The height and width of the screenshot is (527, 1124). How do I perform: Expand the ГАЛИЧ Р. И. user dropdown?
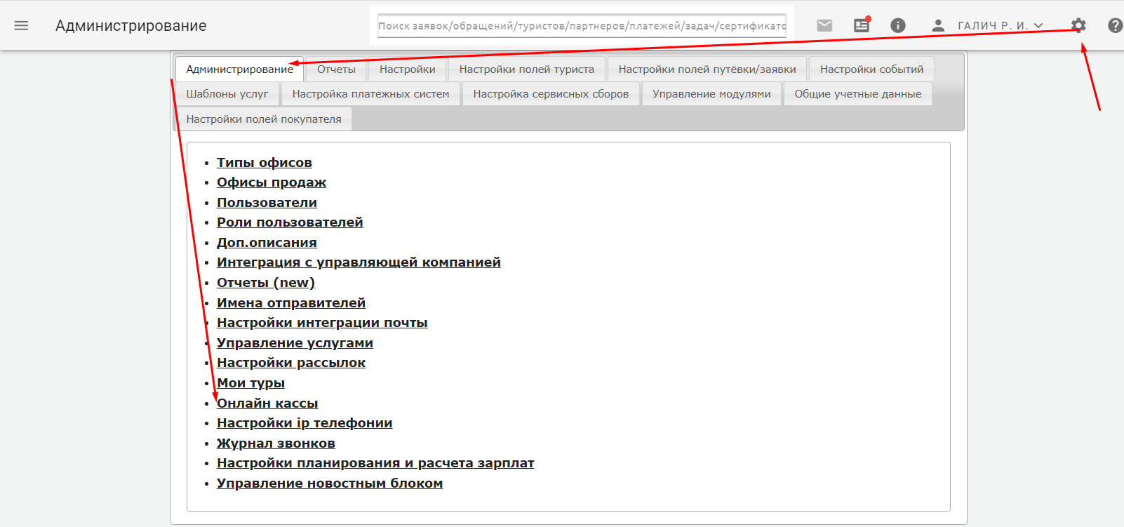(x=1001, y=26)
